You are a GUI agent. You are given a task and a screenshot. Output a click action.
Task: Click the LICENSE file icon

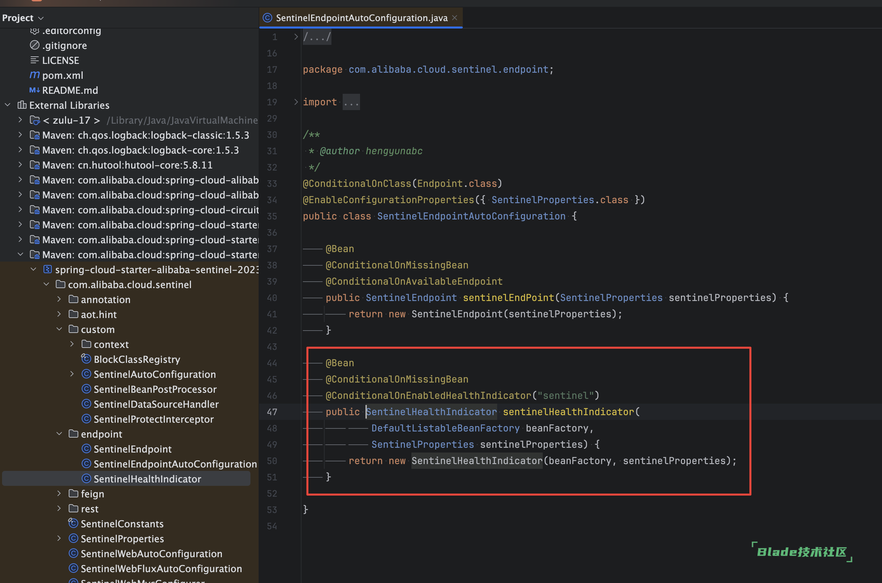(35, 60)
